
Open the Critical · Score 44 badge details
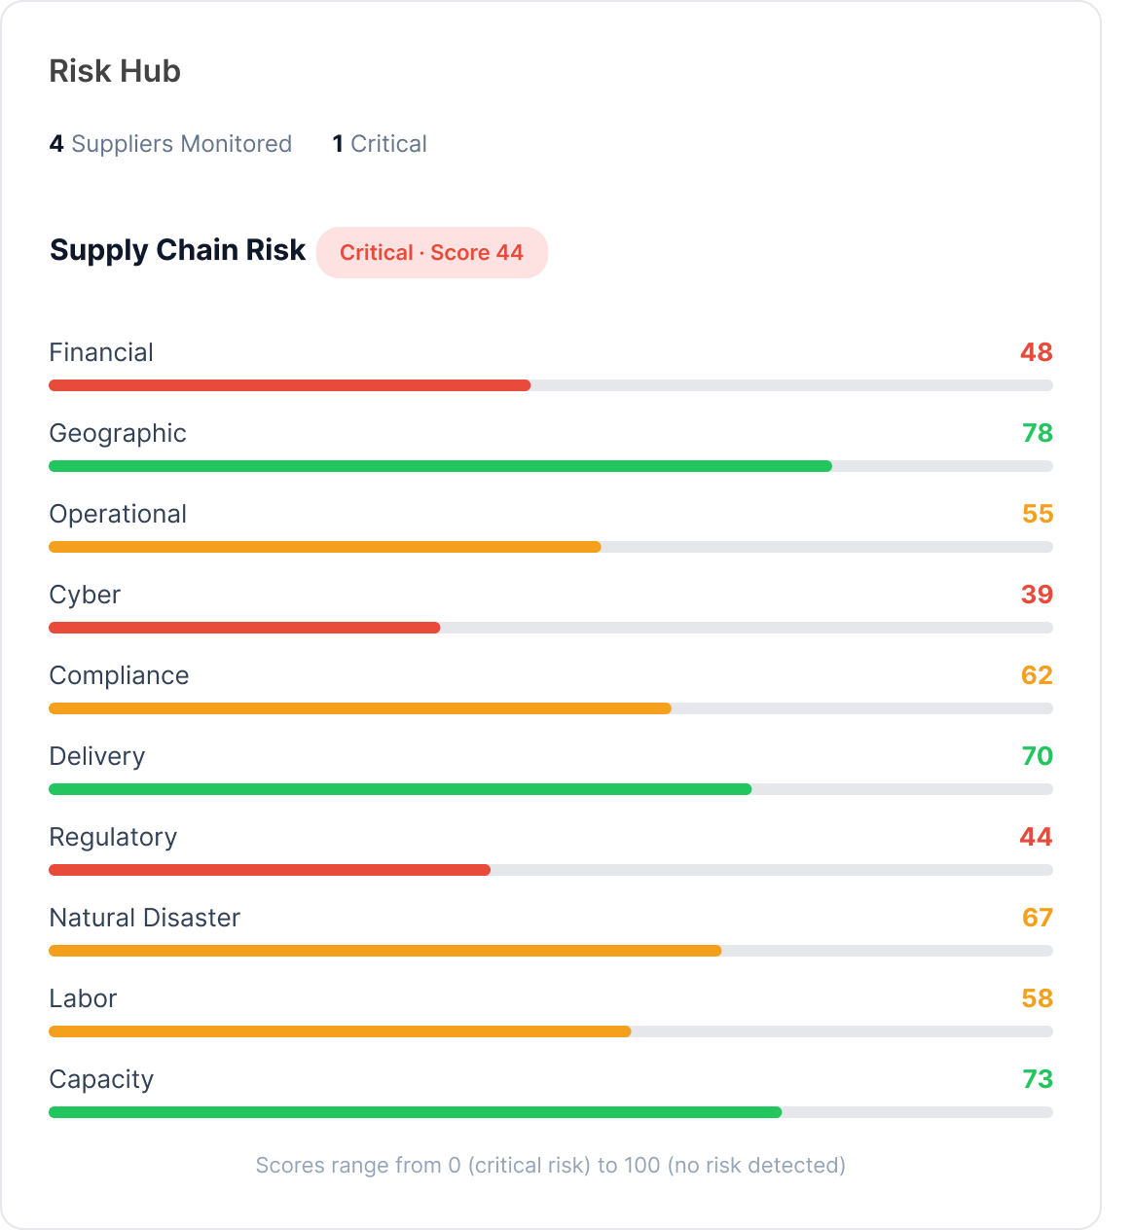tap(432, 252)
